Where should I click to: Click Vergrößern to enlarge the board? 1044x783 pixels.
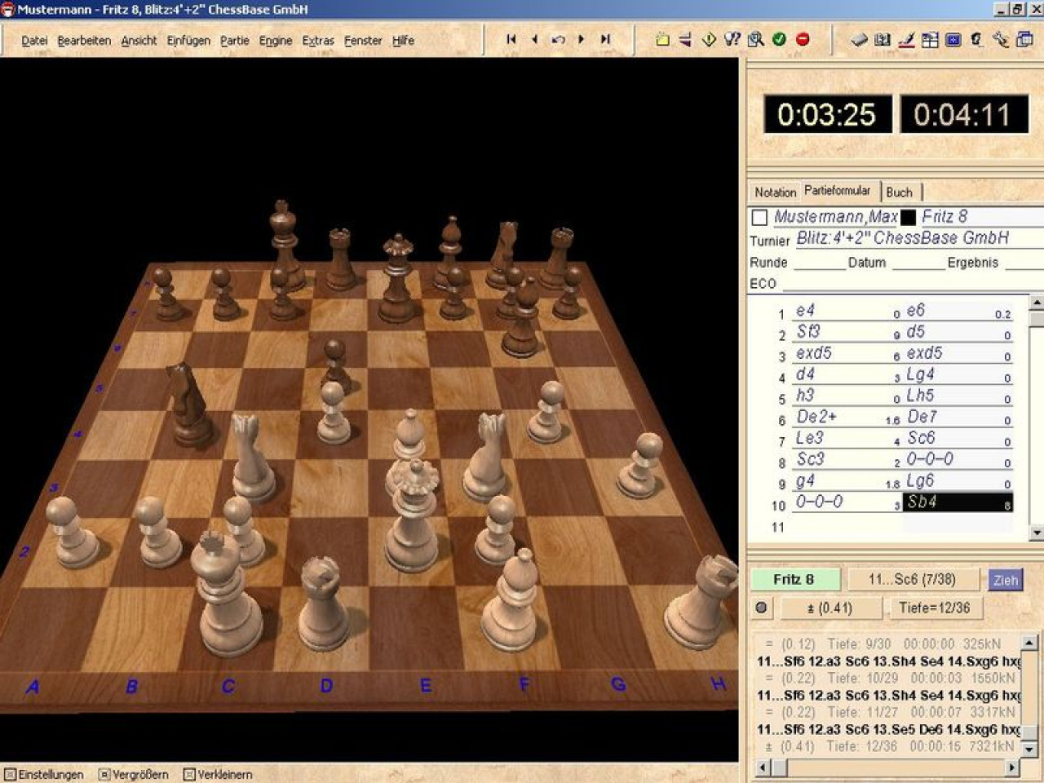[134, 774]
